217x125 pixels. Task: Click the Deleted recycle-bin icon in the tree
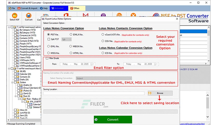pos(31,107)
